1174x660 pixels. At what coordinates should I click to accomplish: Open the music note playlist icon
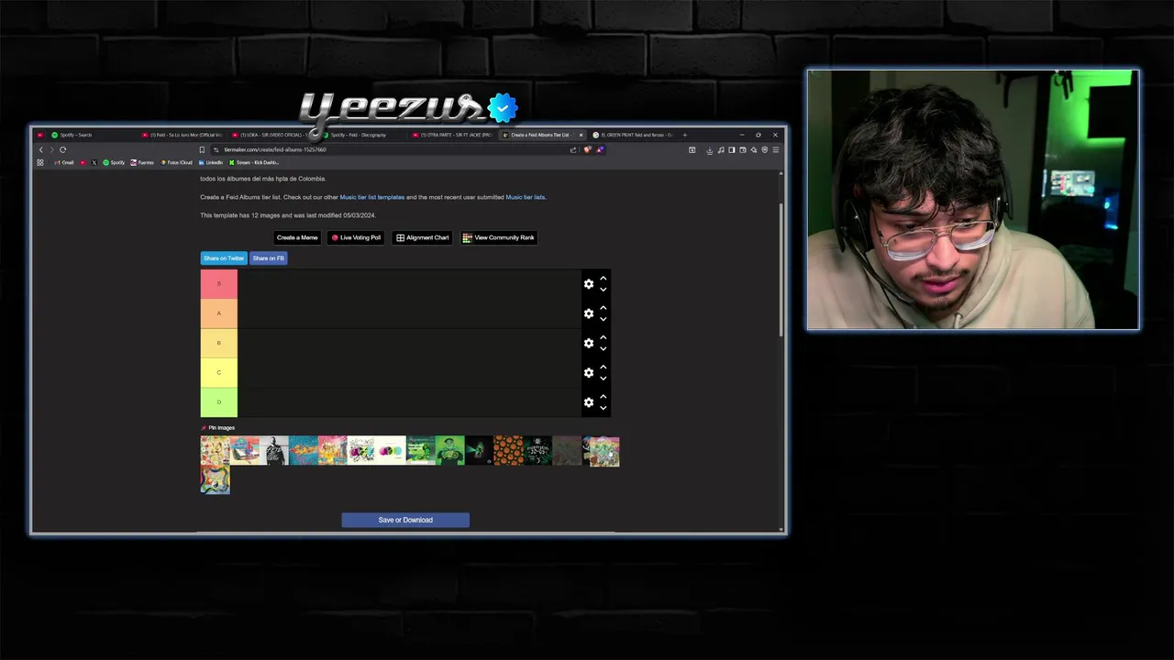point(720,149)
